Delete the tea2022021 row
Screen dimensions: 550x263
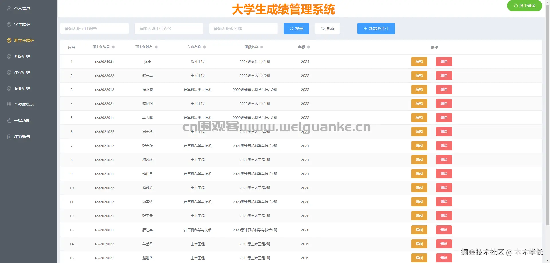[444, 104]
